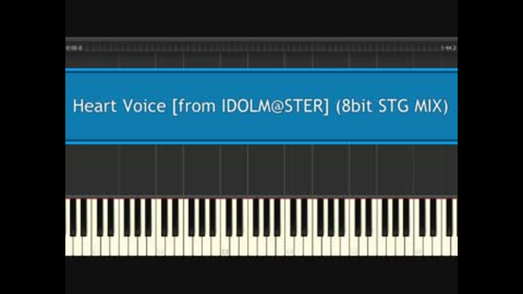523x294 pixels.
Task: Play the white key labeled C1
Action: click(x=96, y=247)
